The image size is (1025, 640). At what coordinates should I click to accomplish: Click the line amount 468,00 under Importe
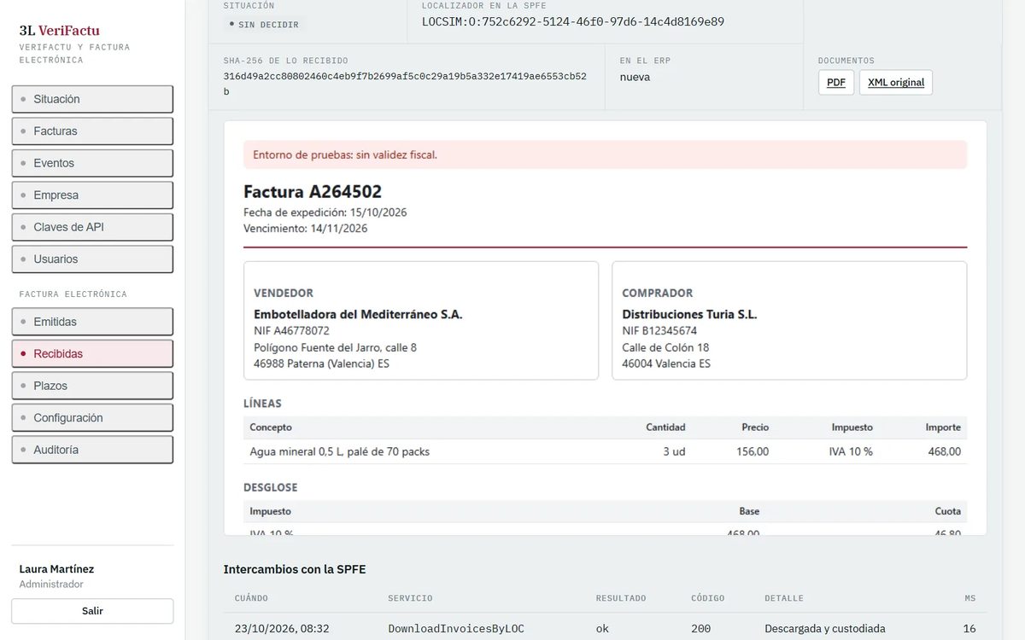pos(945,451)
